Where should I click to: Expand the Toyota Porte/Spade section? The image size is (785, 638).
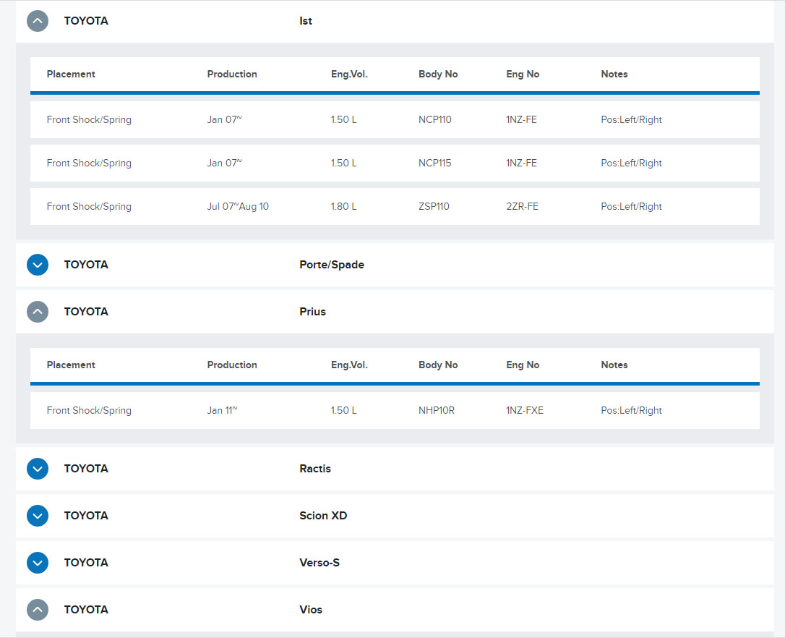(x=38, y=265)
